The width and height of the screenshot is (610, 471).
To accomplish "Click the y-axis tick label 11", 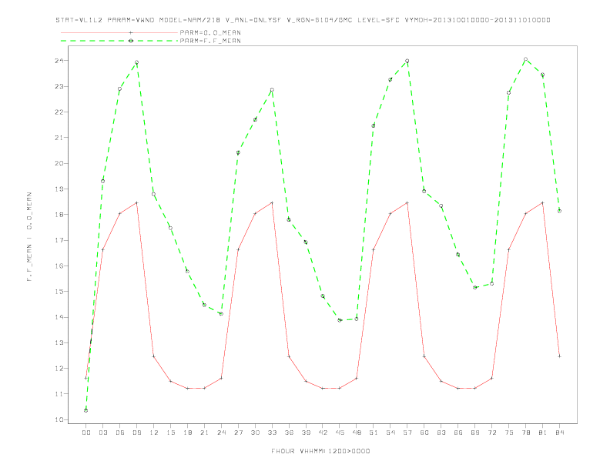I will [x=59, y=394].
